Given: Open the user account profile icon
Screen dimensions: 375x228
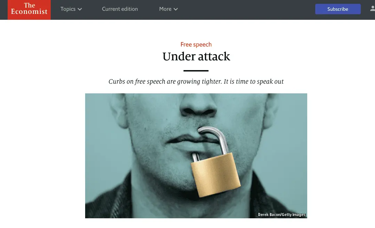Looking at the screenshot, I should pos(373,9).
